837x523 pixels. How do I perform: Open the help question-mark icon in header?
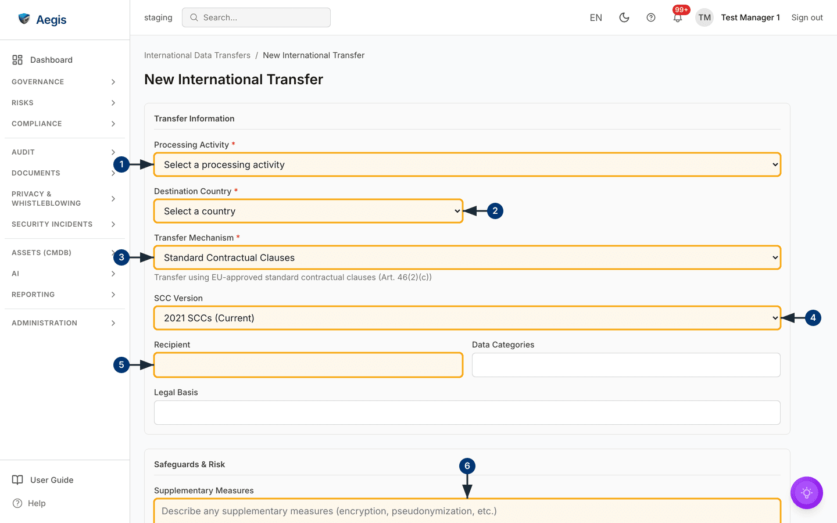[x=651, y=17]
